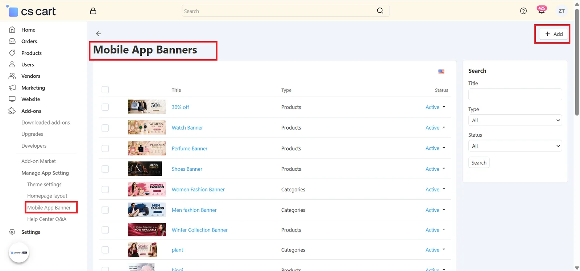Click the Settings gear icon
The image size is (580, 271).
(12, 232)
